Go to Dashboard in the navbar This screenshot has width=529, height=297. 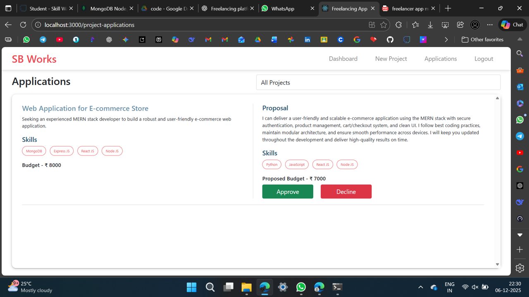coord(343,59)
